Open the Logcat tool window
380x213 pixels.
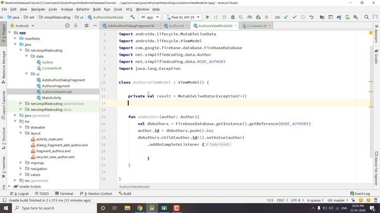20,193
